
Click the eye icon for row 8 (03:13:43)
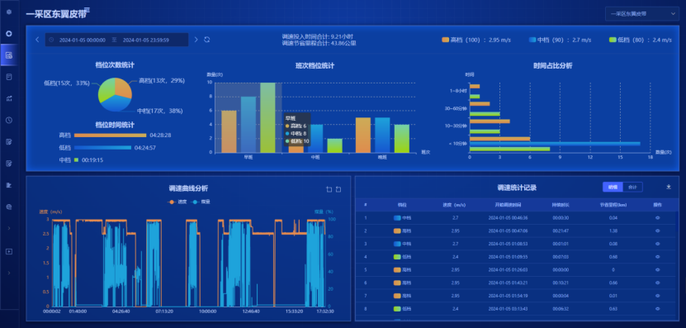click(x=657, y=309)
